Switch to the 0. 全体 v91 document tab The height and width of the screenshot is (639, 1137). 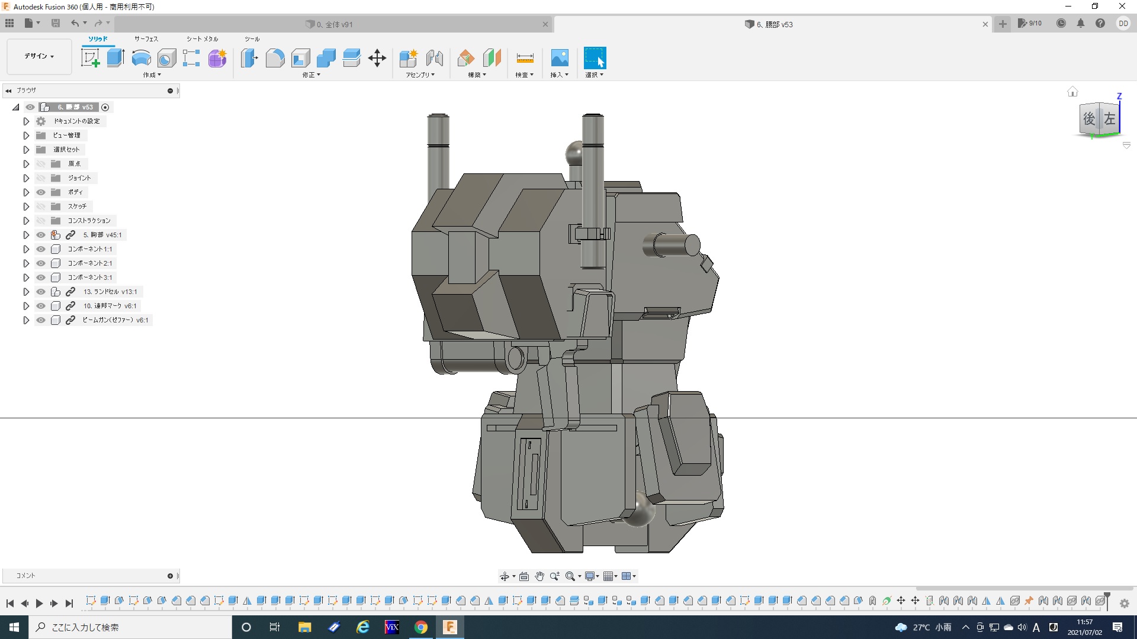(335, 24)
